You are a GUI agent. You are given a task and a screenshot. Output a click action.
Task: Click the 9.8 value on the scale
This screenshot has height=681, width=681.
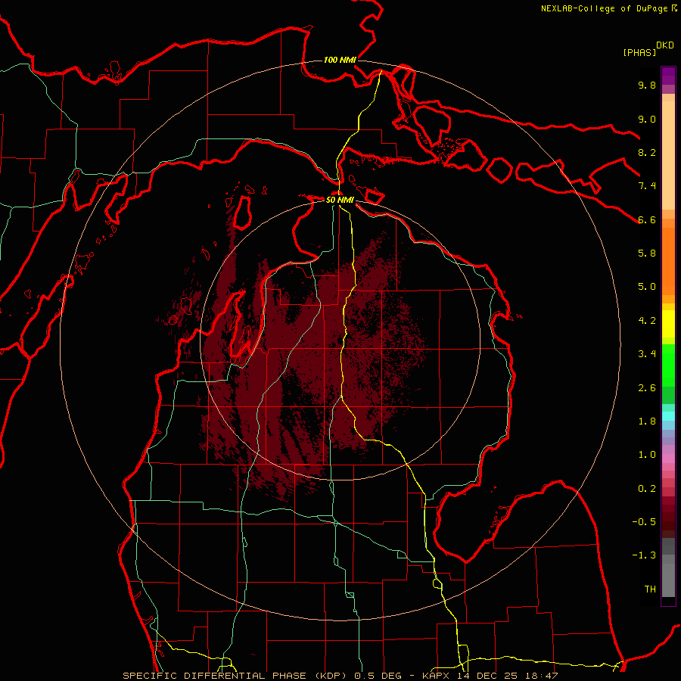[647, 85]
